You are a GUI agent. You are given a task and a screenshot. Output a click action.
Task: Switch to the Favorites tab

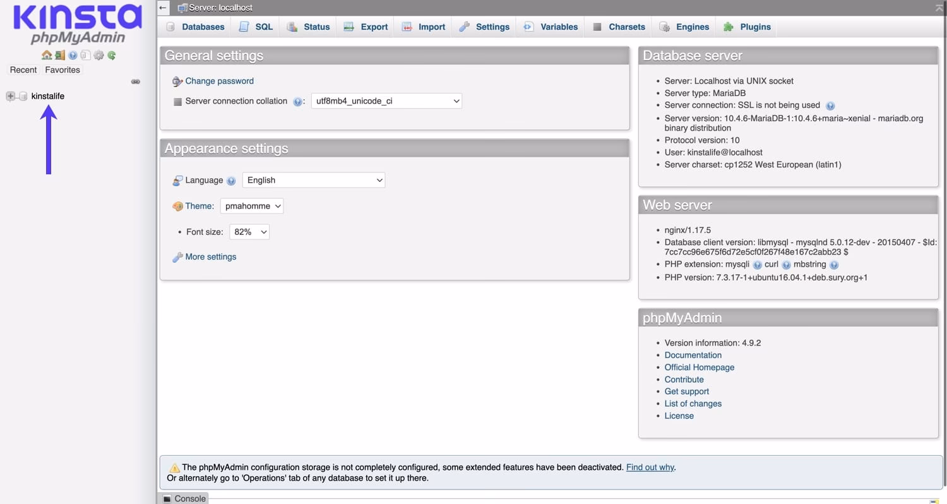coord(61,69)
